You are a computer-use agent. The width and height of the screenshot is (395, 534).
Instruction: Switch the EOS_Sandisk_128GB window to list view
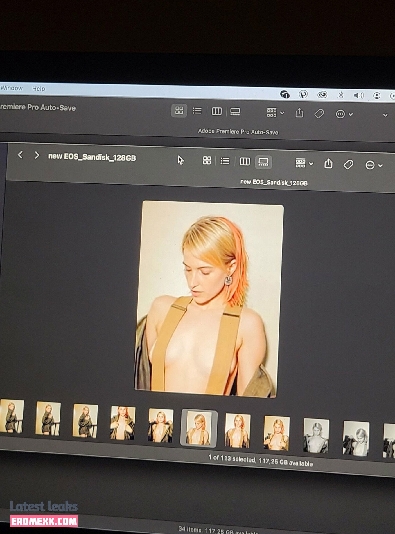point(225,161)
